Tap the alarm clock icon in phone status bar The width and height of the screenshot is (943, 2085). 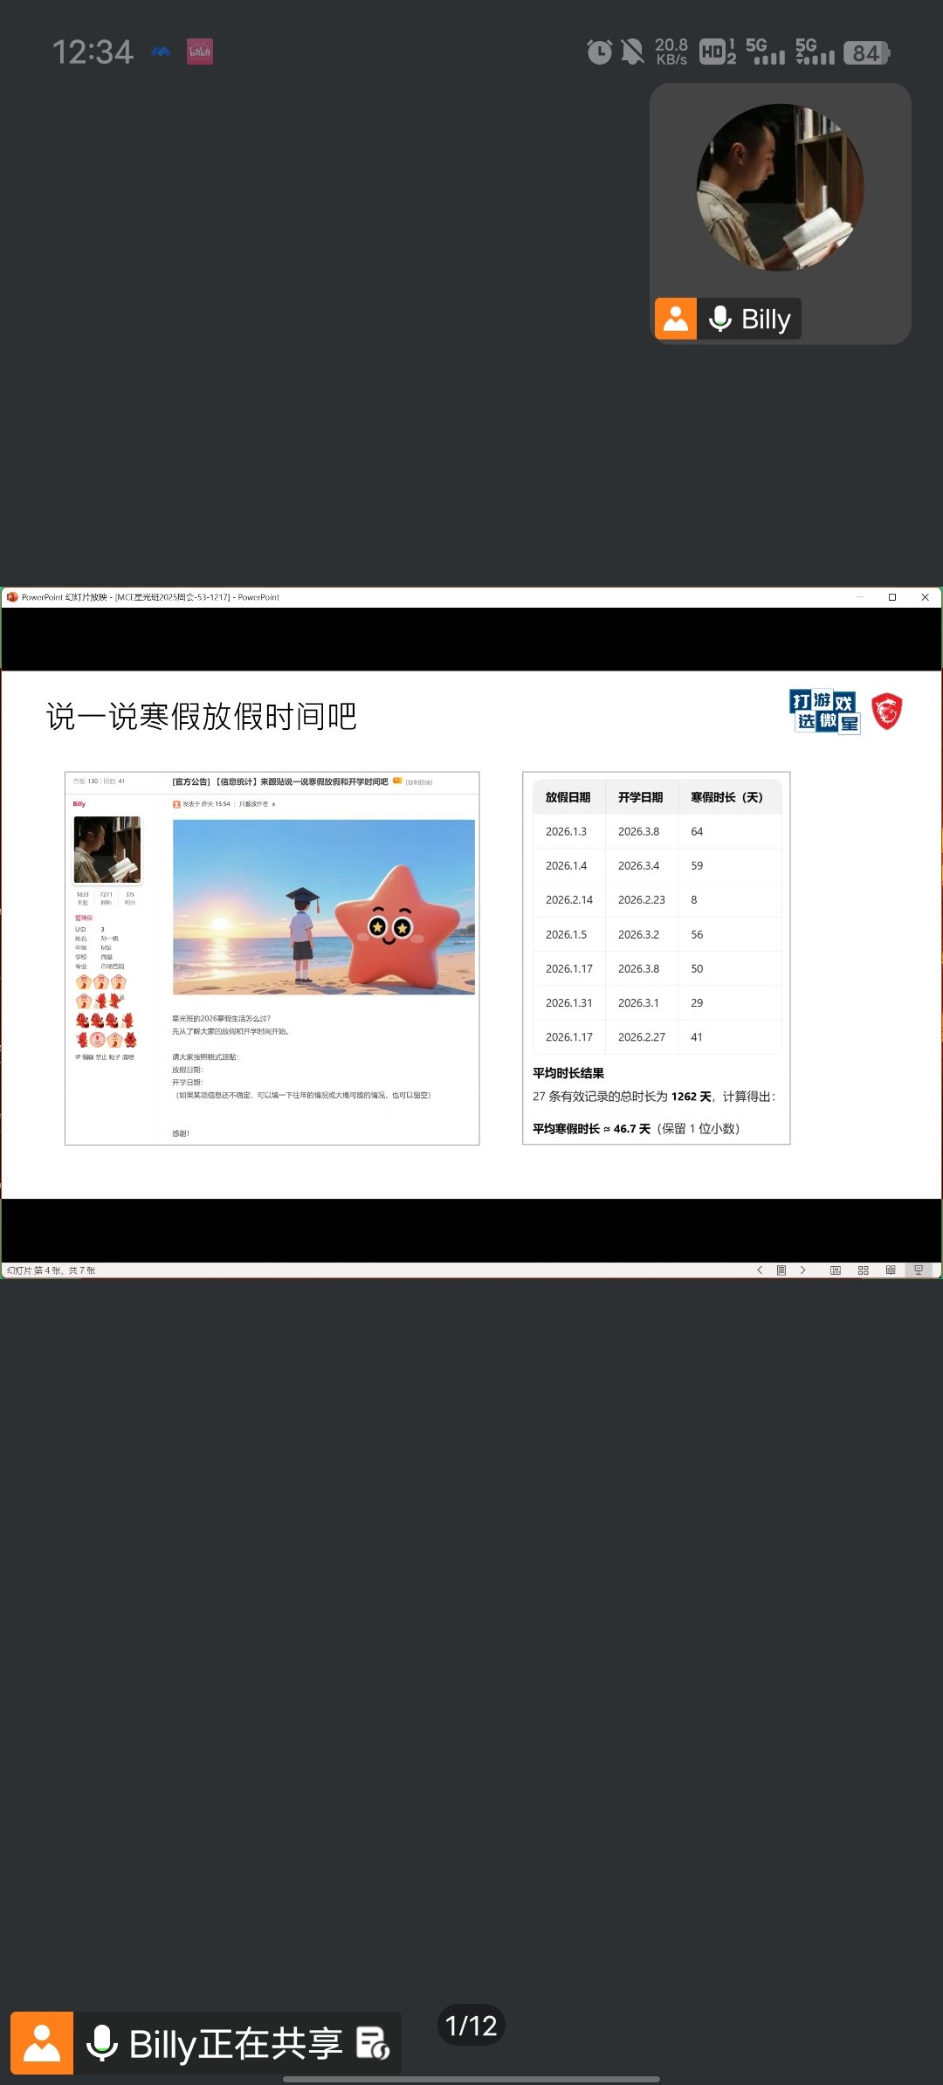coord(599,52)
